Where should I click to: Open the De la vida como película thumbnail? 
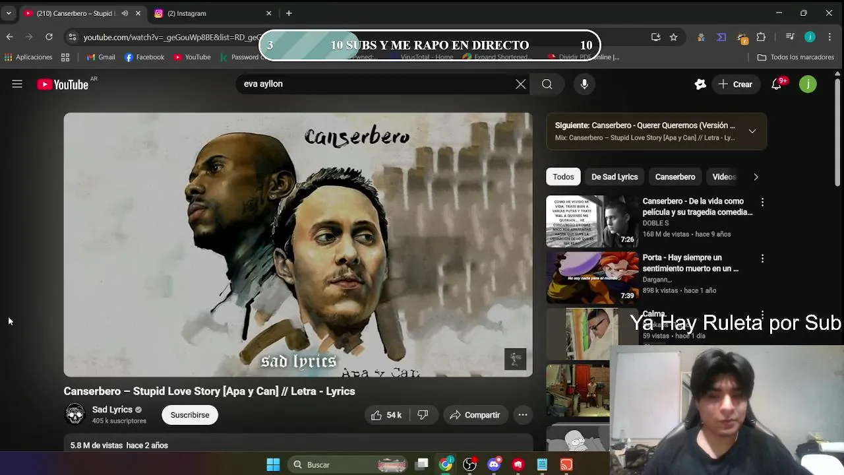point(592,222)
